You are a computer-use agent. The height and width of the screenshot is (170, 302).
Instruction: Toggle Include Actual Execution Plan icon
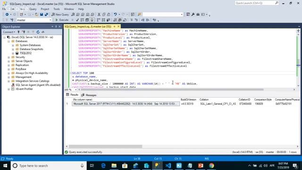pos(99,20)
